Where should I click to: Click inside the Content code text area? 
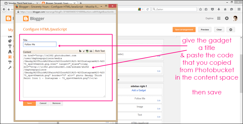click(x=64, y=75)
